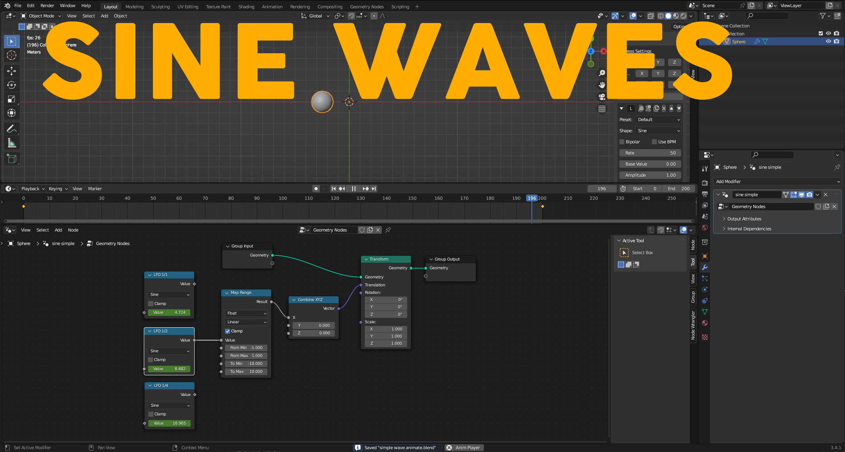Open the Particles properties tab
Image resolution: width=845 pixels, height=452 pixels.
[x=705, y=278]
